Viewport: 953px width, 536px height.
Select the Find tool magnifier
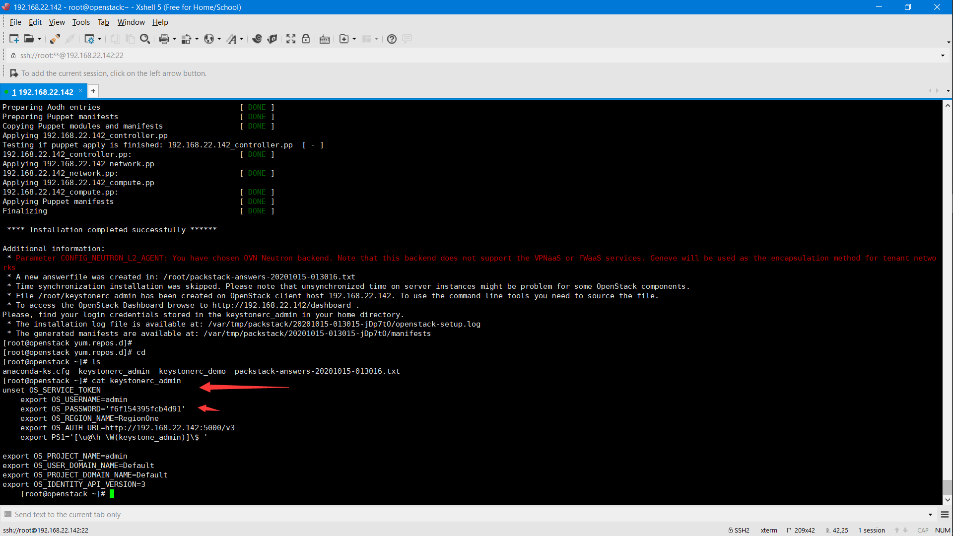(145, 39)
